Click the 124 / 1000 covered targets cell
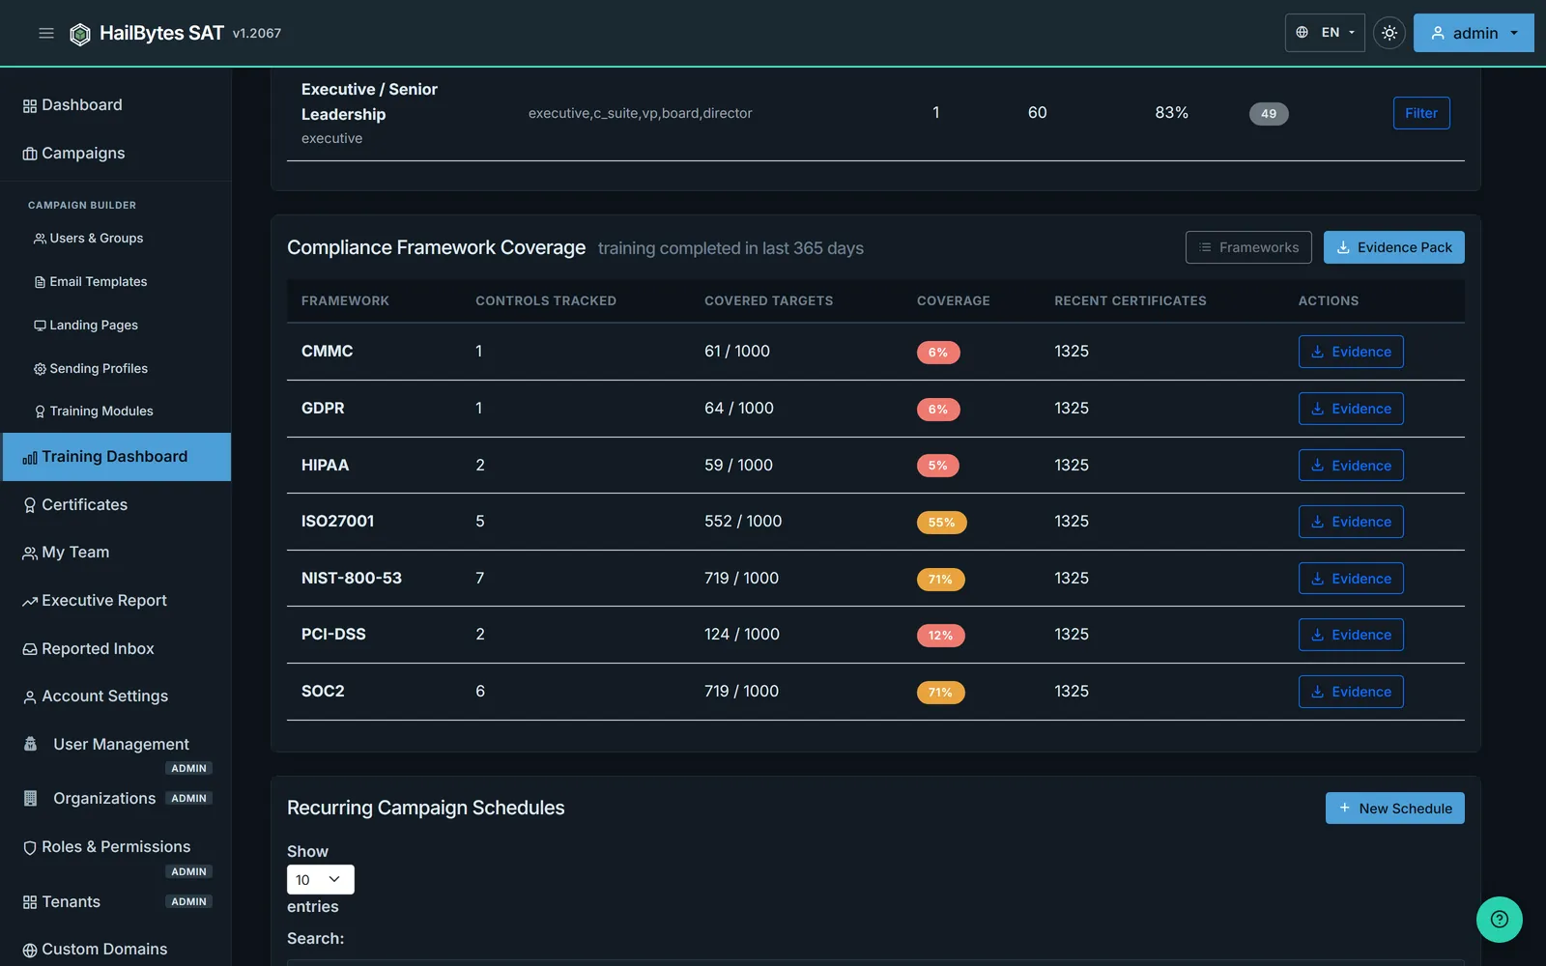 coord(742,635)
